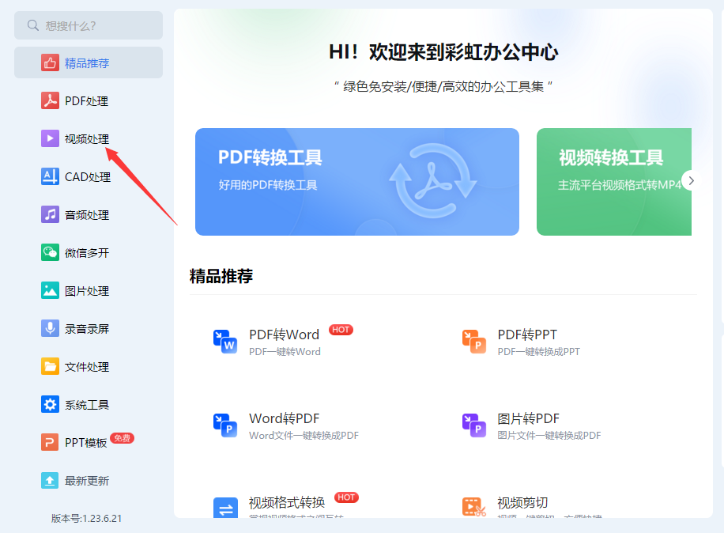724x533 pixels.
Task: Click subtitle 好用的PDF转换工具
Action: 268,185
